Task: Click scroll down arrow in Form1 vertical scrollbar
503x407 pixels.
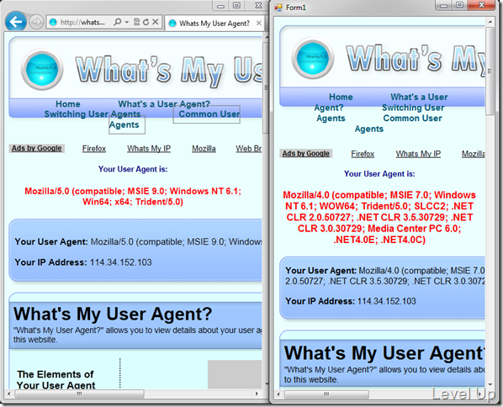Action: click(x=490, y=384)
